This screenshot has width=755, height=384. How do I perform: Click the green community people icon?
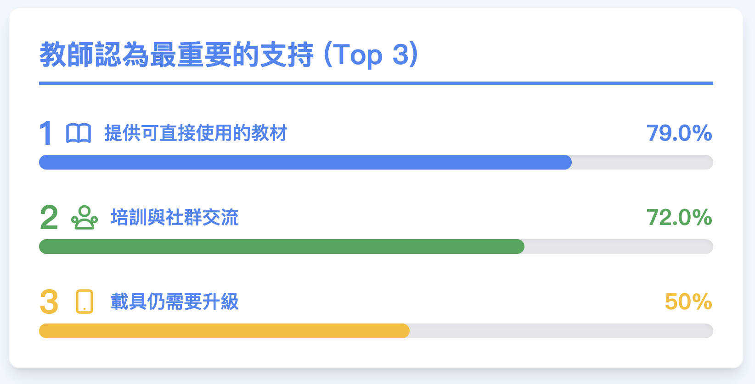[85, 218]
